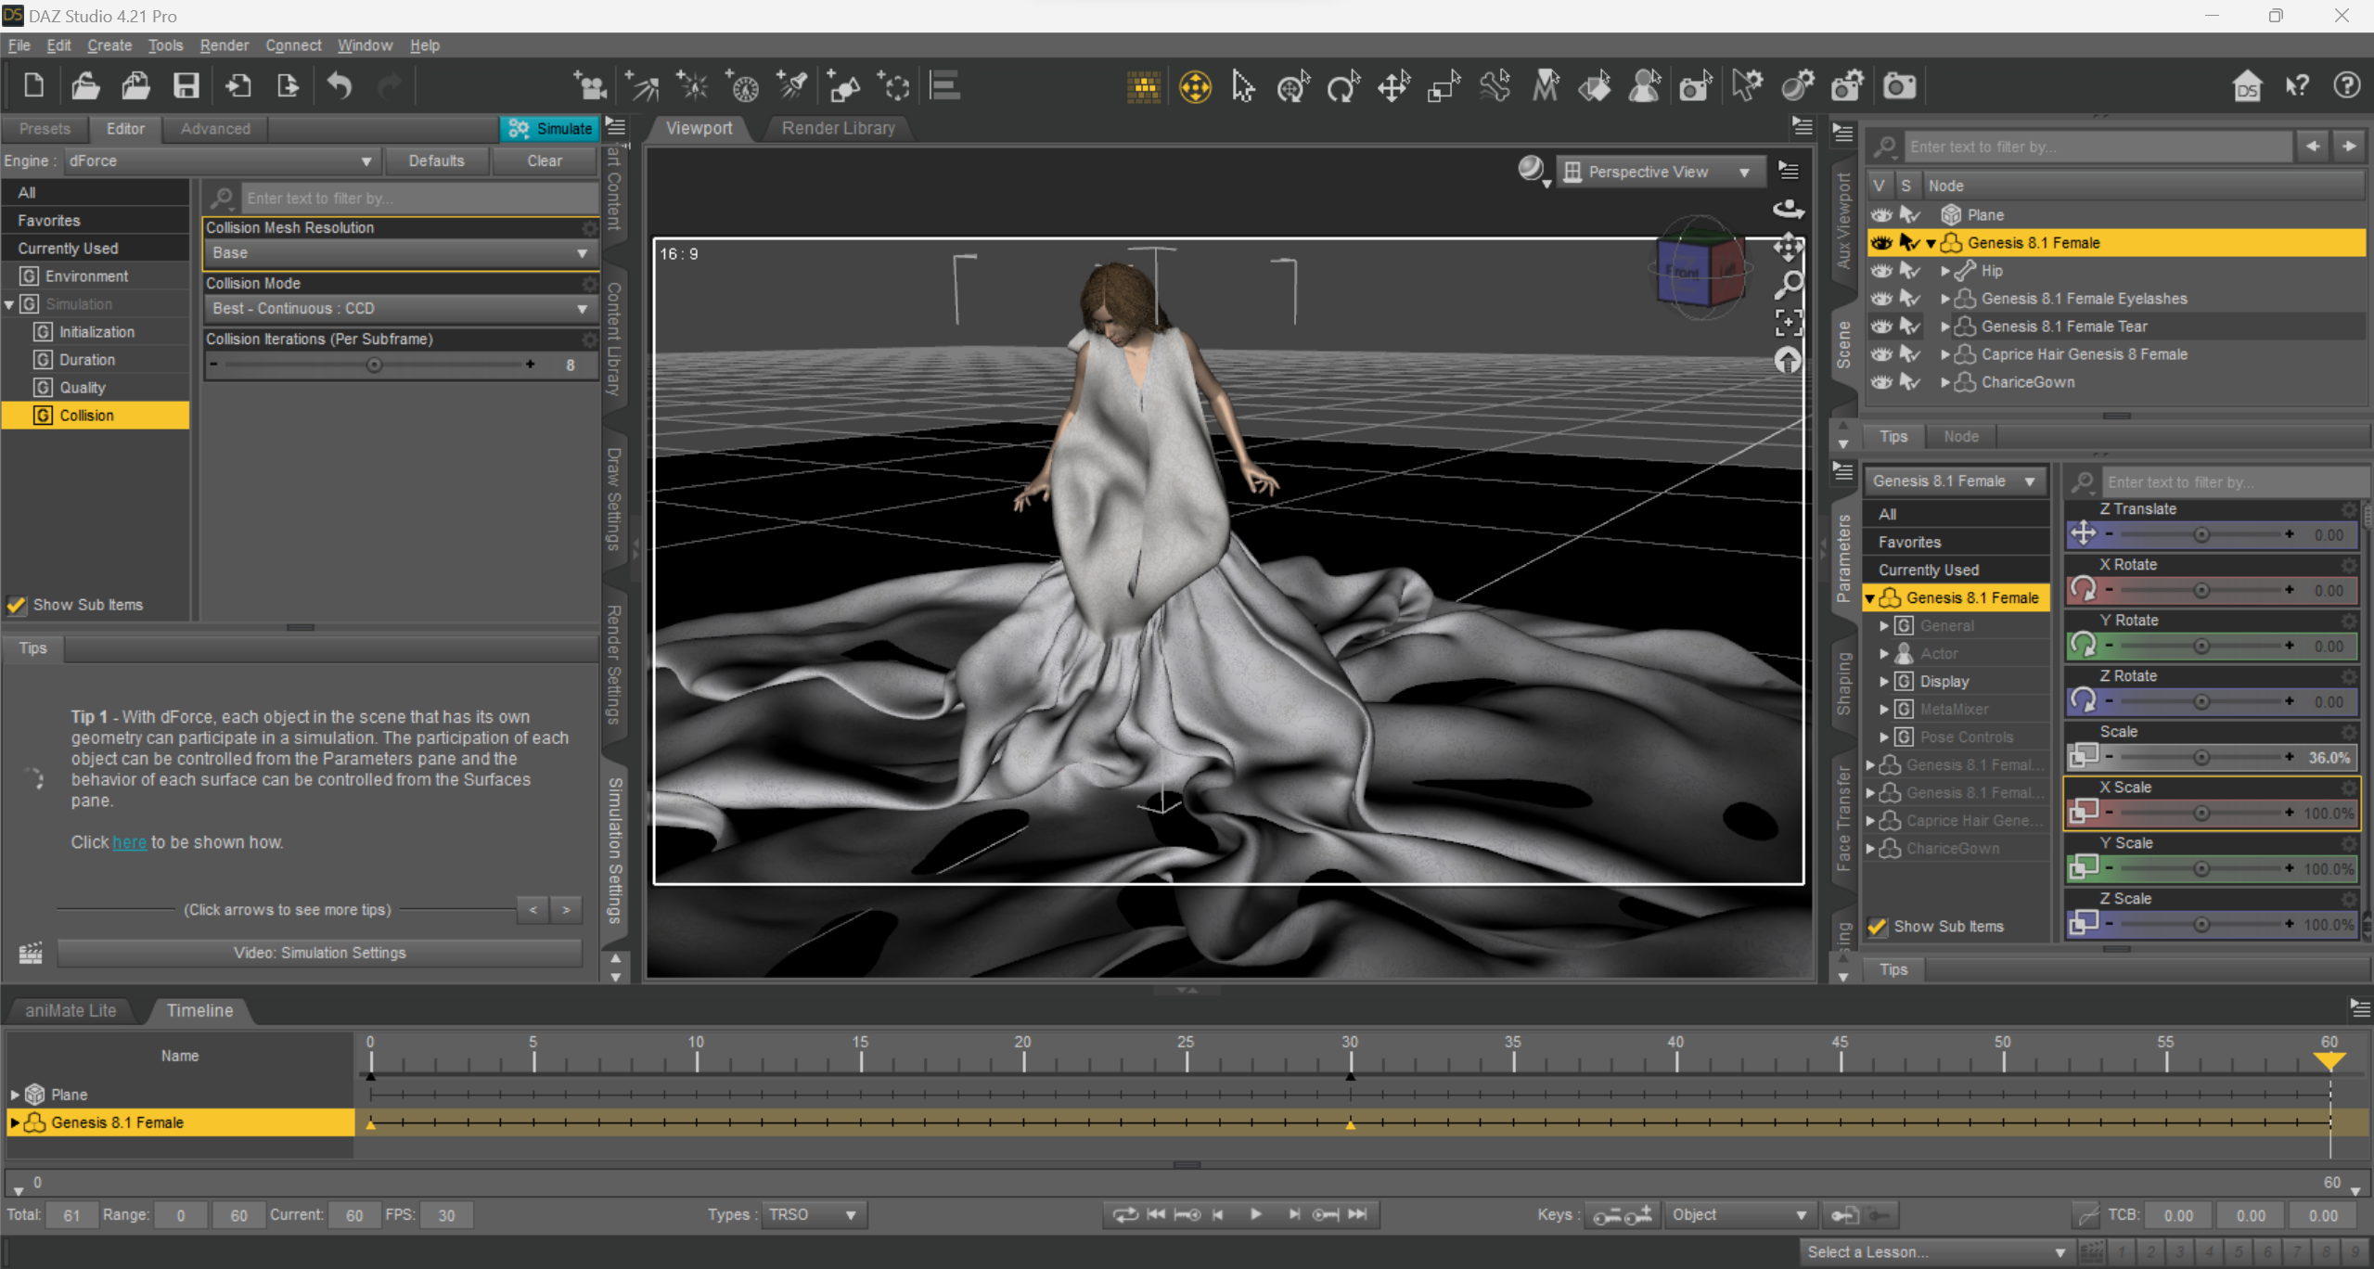This screenshot has width=2374, height=1269.
Task: Uncheck Show Sub Items in Simulation Settings
Action: [16, 605]
